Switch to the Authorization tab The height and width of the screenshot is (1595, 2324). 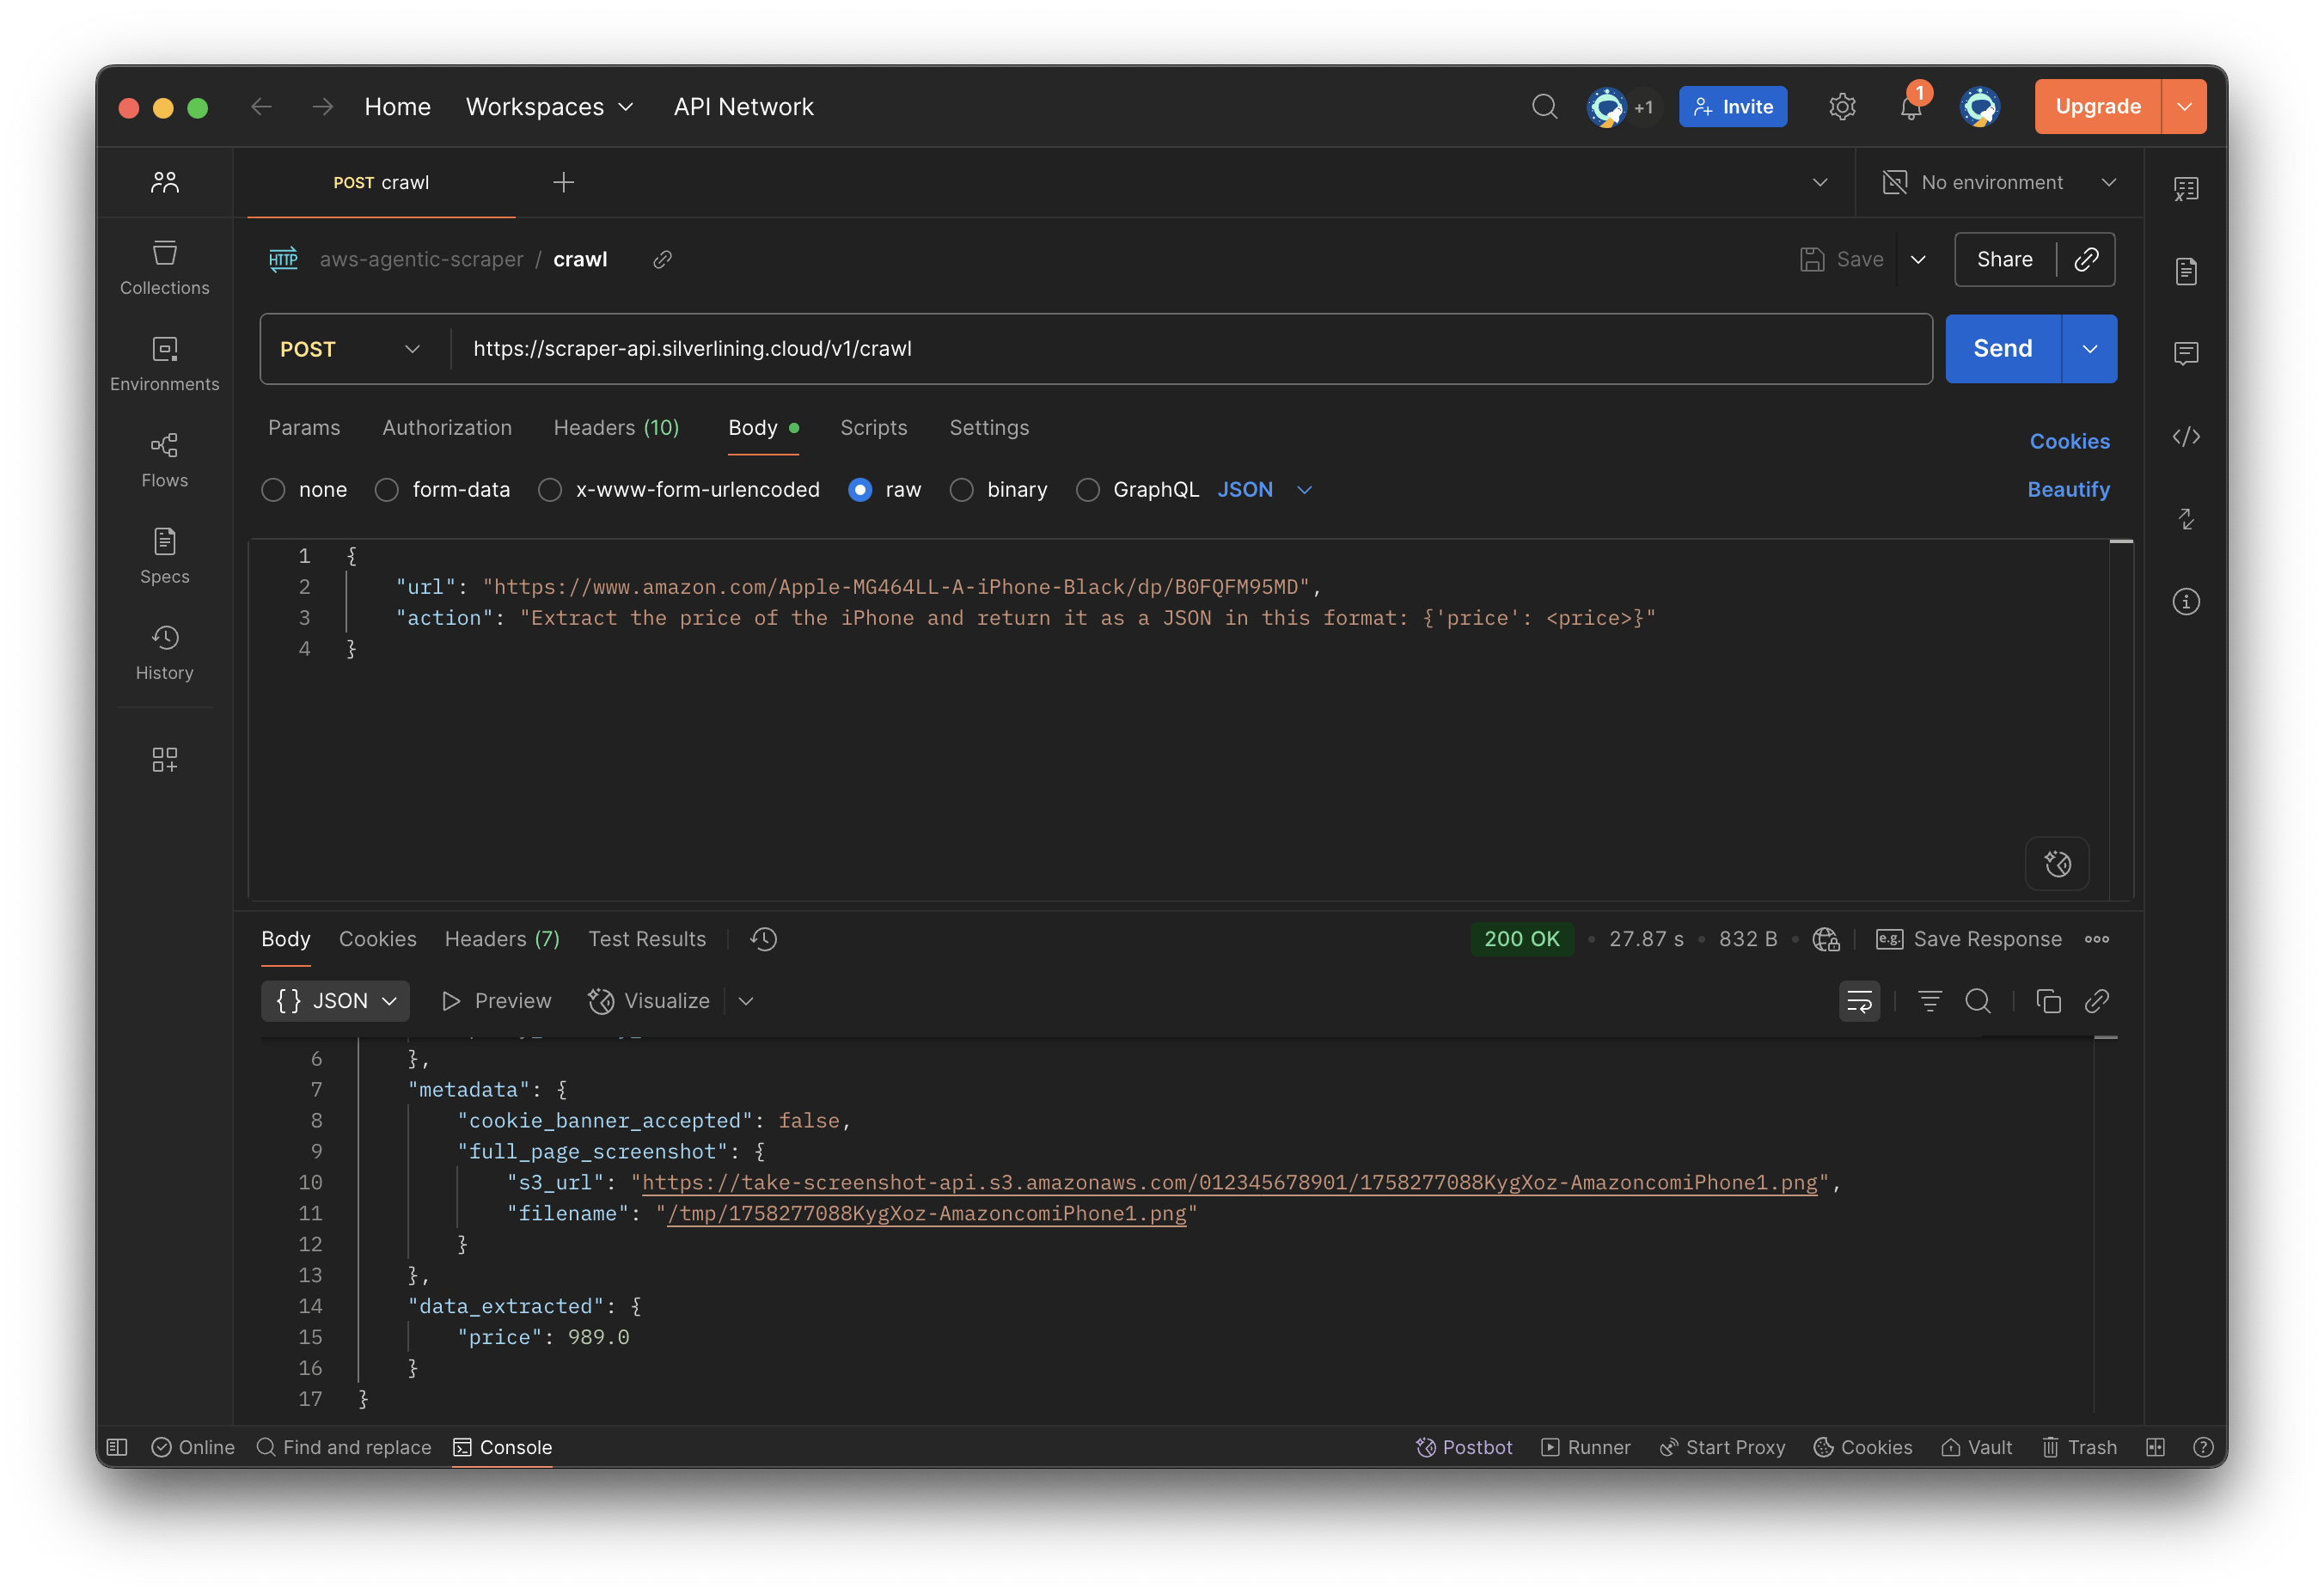(x=446, y=428)
